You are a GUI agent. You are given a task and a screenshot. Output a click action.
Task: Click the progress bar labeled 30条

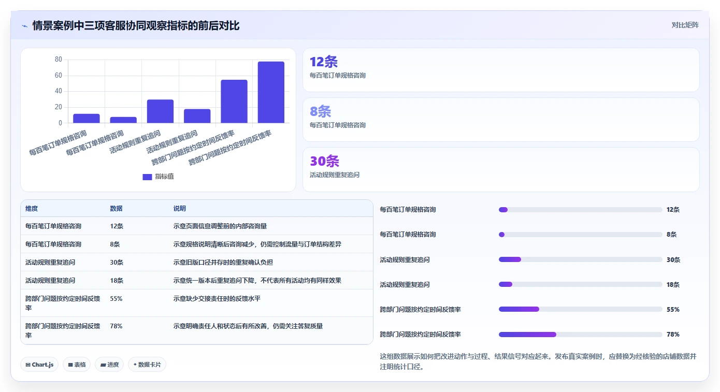click(x=581, y=259)
